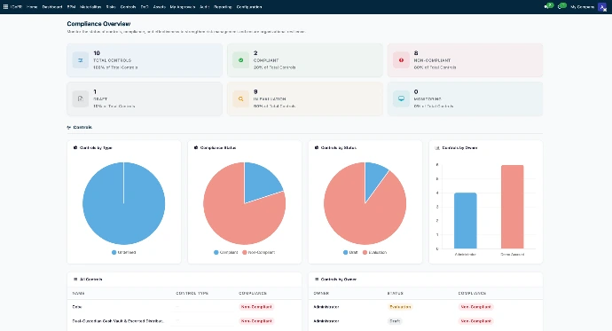Click the Draft document icon
Viewport: 612px width, 331px height.
tap(81, 99)
